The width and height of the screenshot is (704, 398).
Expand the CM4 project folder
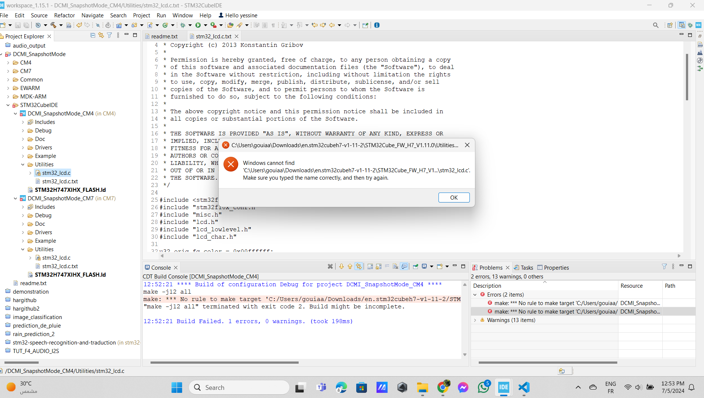(x=8, y=62)
